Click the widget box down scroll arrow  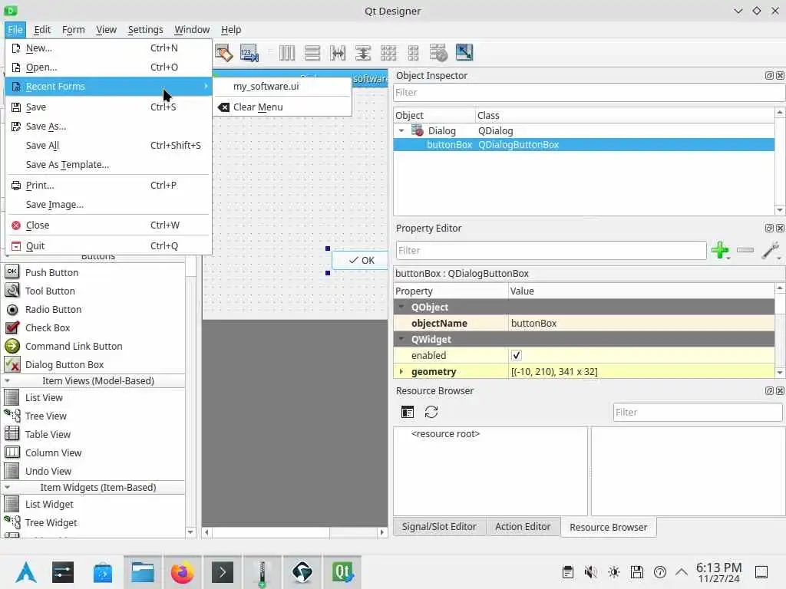190,532
